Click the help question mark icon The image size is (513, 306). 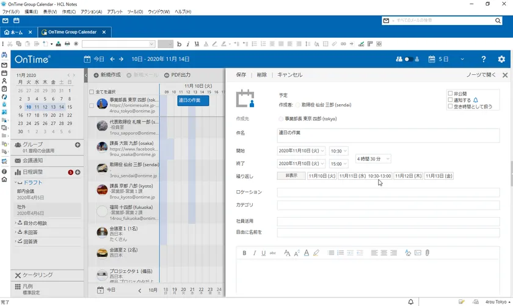click(484, 59)
